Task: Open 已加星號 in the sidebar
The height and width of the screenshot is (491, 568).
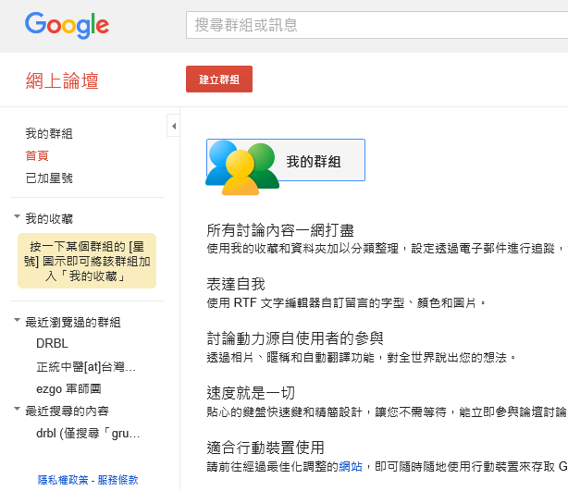Action: [49, 178]
